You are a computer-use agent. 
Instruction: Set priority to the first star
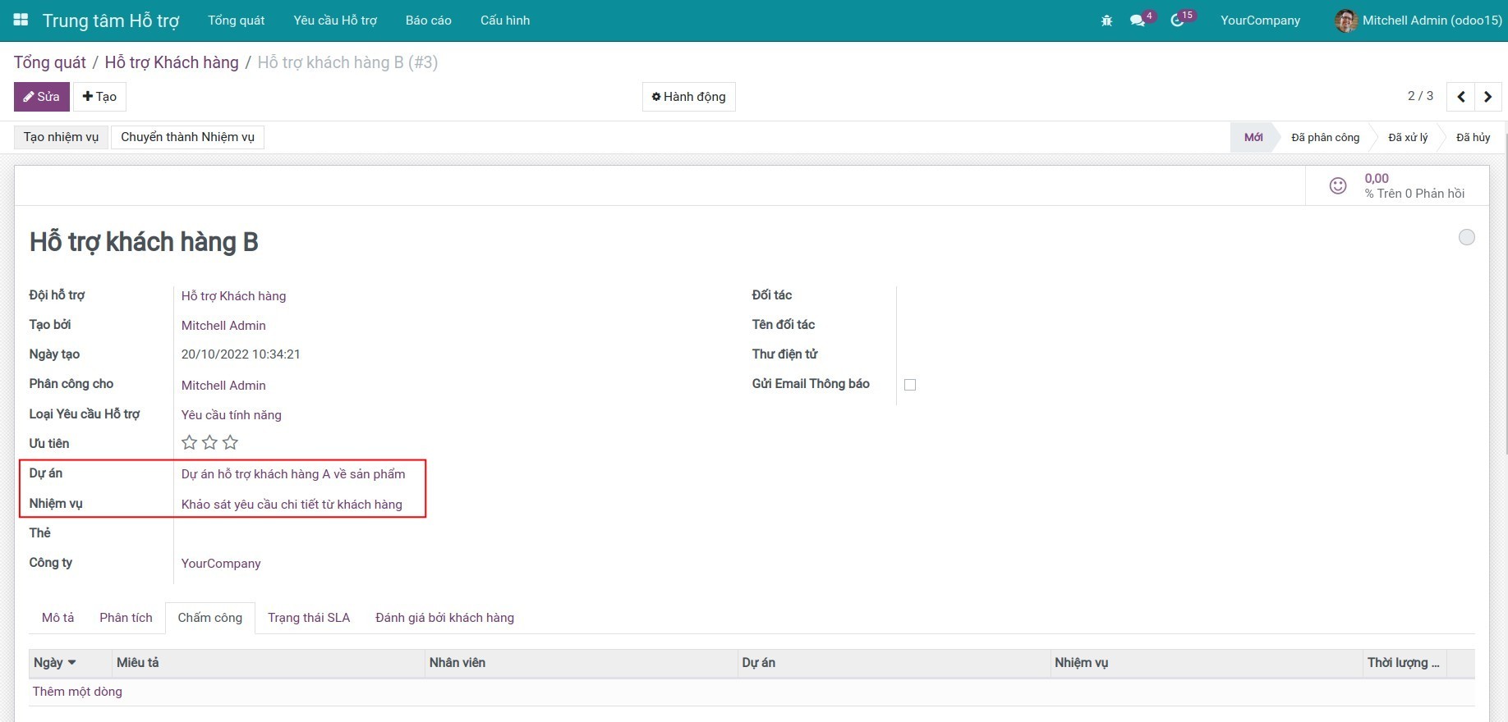coord(189,443)
